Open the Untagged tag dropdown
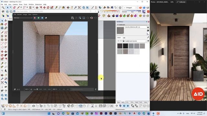This screenshot has height=116, width=207. (130, 8)
